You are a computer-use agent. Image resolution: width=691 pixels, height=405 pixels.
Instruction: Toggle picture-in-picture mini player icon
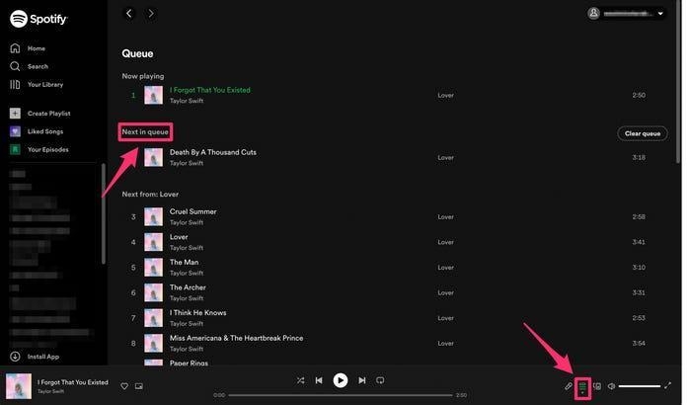pos(139,386)
